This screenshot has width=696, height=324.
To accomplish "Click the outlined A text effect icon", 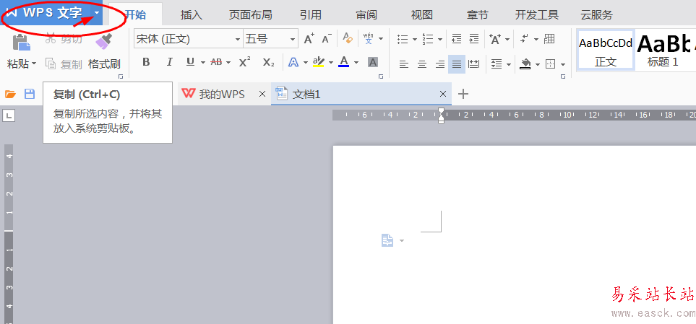I will pos(293,62).
